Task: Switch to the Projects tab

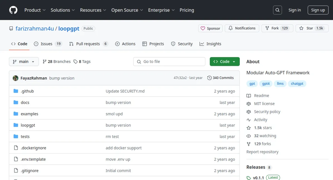Action: click(x=153, y=44)
